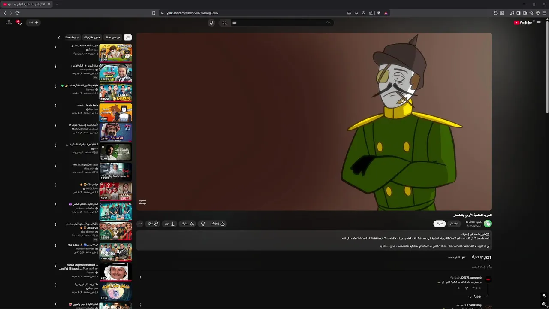Open the browser main hamburger menu
This screenshot has height=309, width=549.
[544, 13]
